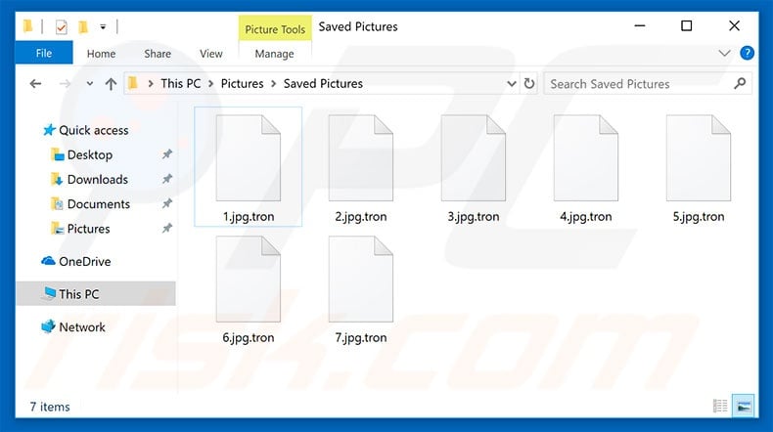Open the recent locations dropdown
773x432 pixels.
(x=89, y=84)
